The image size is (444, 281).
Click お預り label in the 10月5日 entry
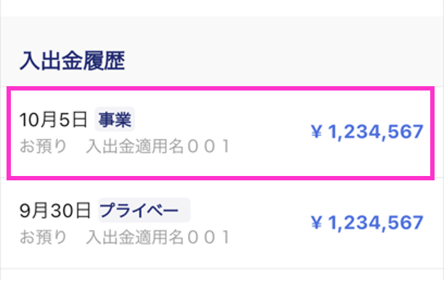(x=43, y=146)
